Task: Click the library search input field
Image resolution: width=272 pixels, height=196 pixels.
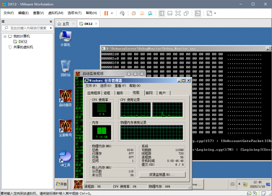Action: coord(25,28)
